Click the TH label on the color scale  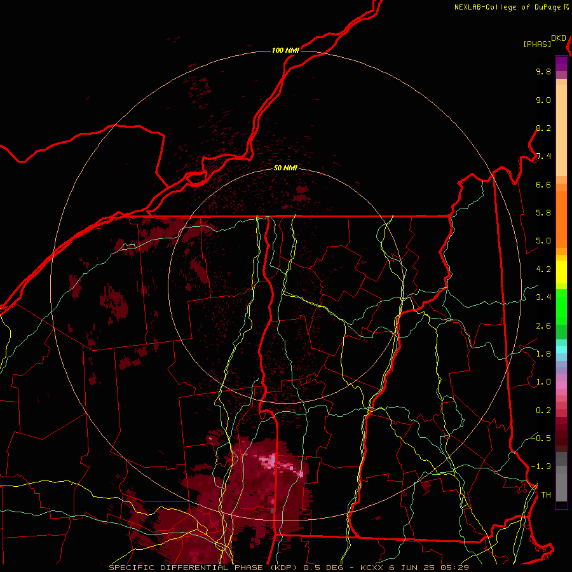click(x=546, y=495)
